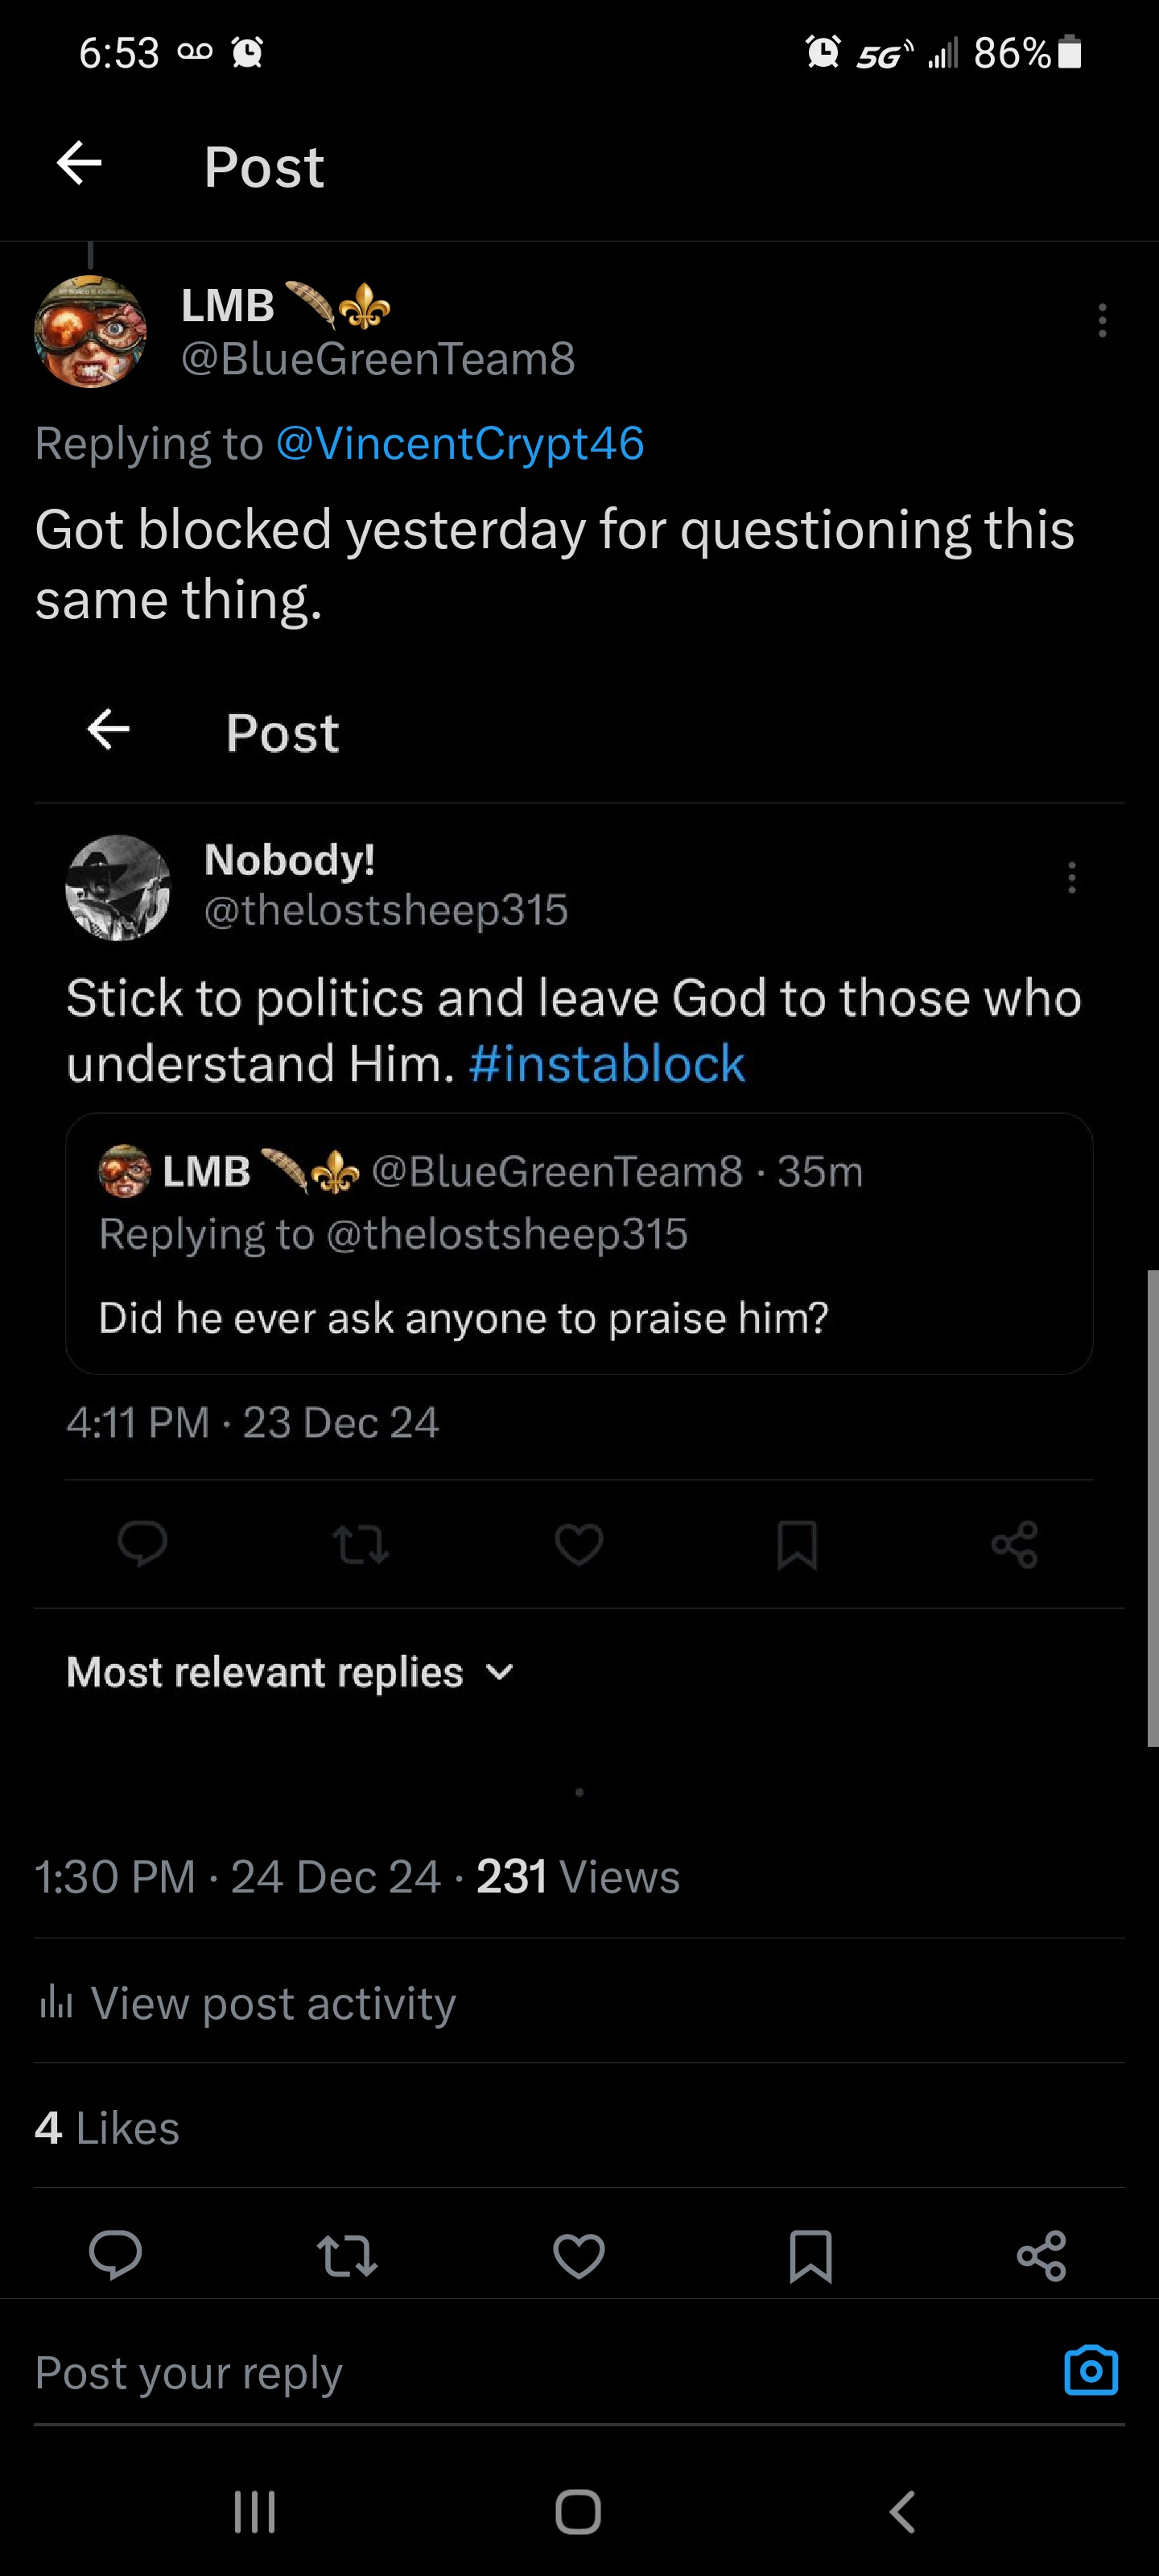Open the @VincentCrypt46 profile link
Image resolution: width=1159 pixels, height=2576 pixels.
[459, 443]
